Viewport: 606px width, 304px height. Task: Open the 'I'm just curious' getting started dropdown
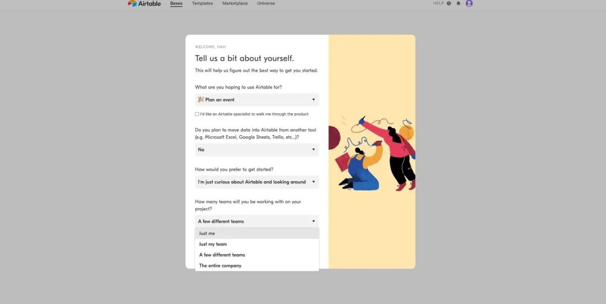point(257,182)
